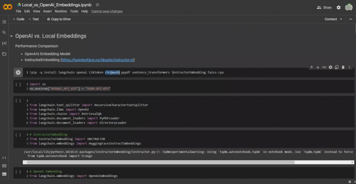Open the Edit menu
Viewport: 356px width, 184px height.
coord(27,11)
